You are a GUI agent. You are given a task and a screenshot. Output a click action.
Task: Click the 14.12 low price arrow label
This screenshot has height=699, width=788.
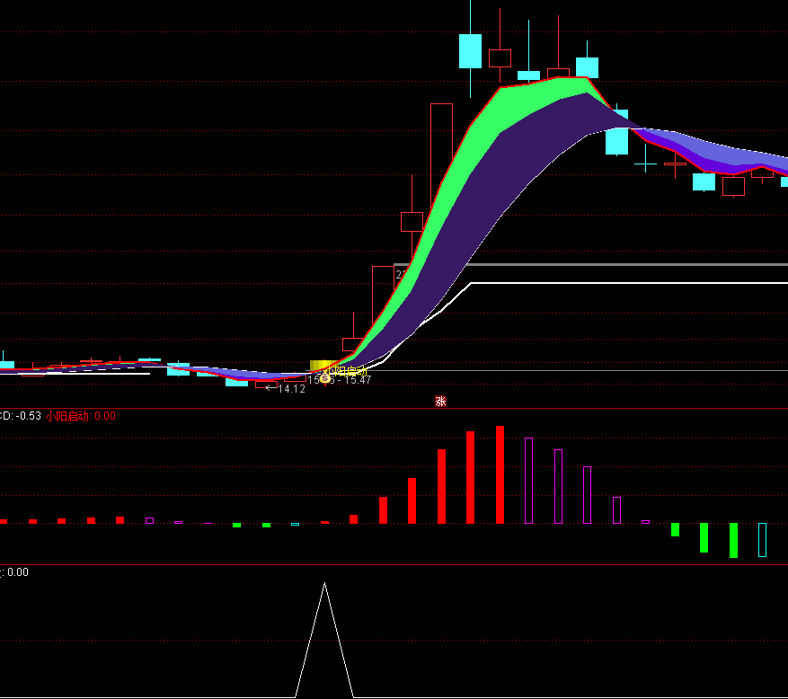pyautogui.click(x=286, y=389)
